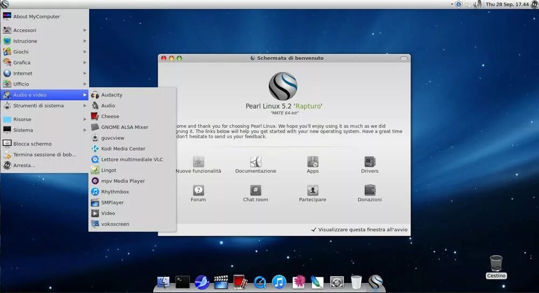This screenshot has height=293, width=539.
Task: Expand the Sistema submenu
Action: click(45, 130)
